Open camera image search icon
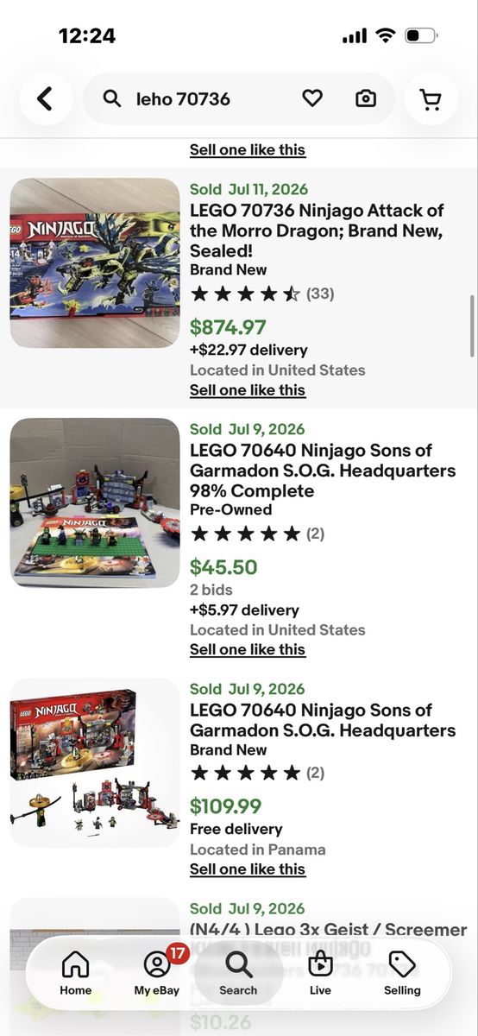This screenshot has width=478, height=1036. pyautogui.click(x=366, y=98)
